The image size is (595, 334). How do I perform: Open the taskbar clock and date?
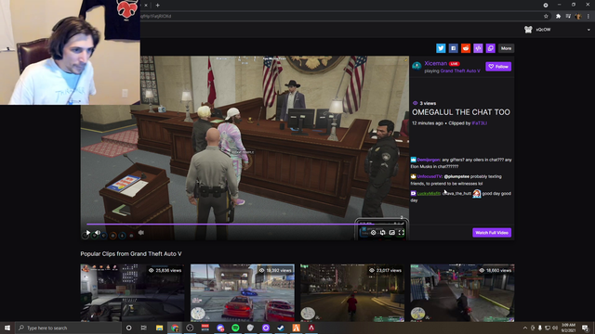(x=568, y=328)
